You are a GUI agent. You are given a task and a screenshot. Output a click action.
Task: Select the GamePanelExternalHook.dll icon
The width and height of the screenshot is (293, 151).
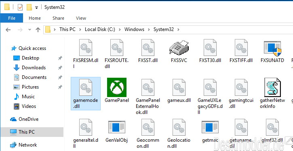click(x=148, y=87)
